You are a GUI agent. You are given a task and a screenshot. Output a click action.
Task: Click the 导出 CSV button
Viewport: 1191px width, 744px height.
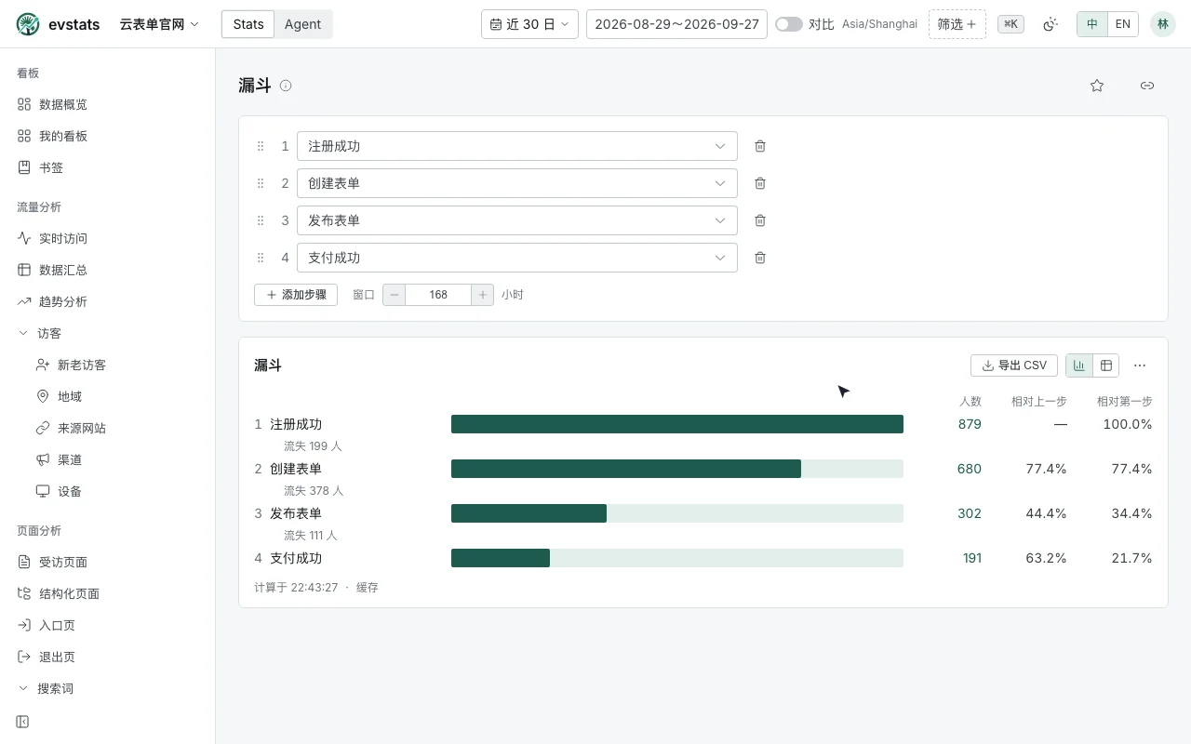[x=1014, y=365]
